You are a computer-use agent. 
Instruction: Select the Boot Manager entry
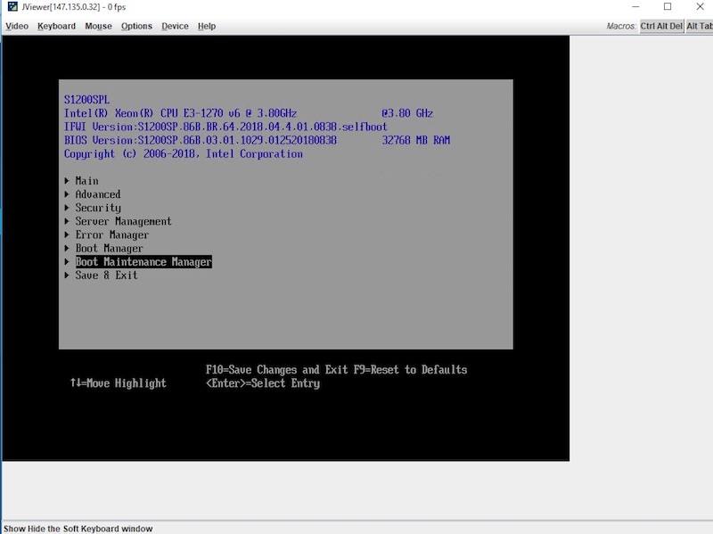point(109,249)
